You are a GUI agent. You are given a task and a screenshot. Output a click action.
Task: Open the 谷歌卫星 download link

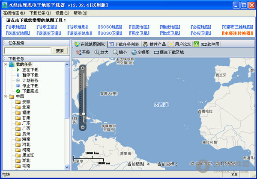coord(47,27)
